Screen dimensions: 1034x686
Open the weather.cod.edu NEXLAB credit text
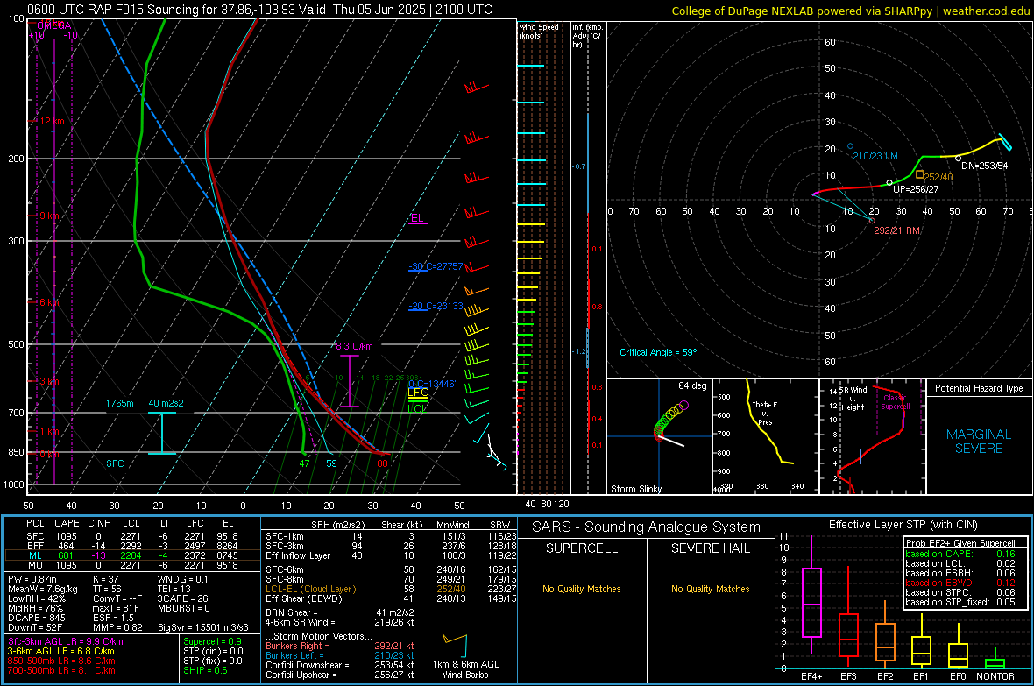click(851, 11)
